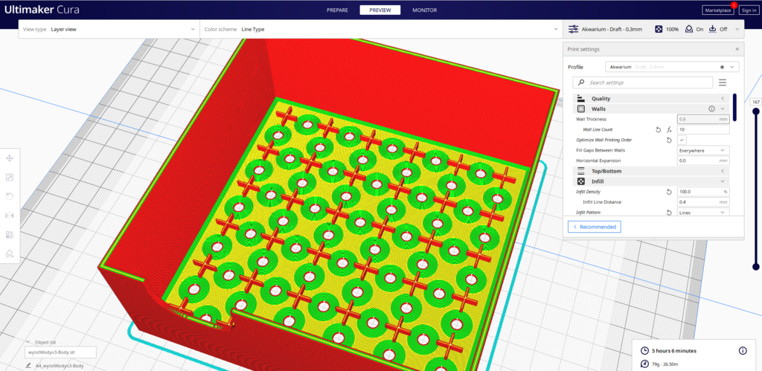The image size is (762, 371).
Task: Open the Support Blocker tool
Action: (x=10, y=254)
